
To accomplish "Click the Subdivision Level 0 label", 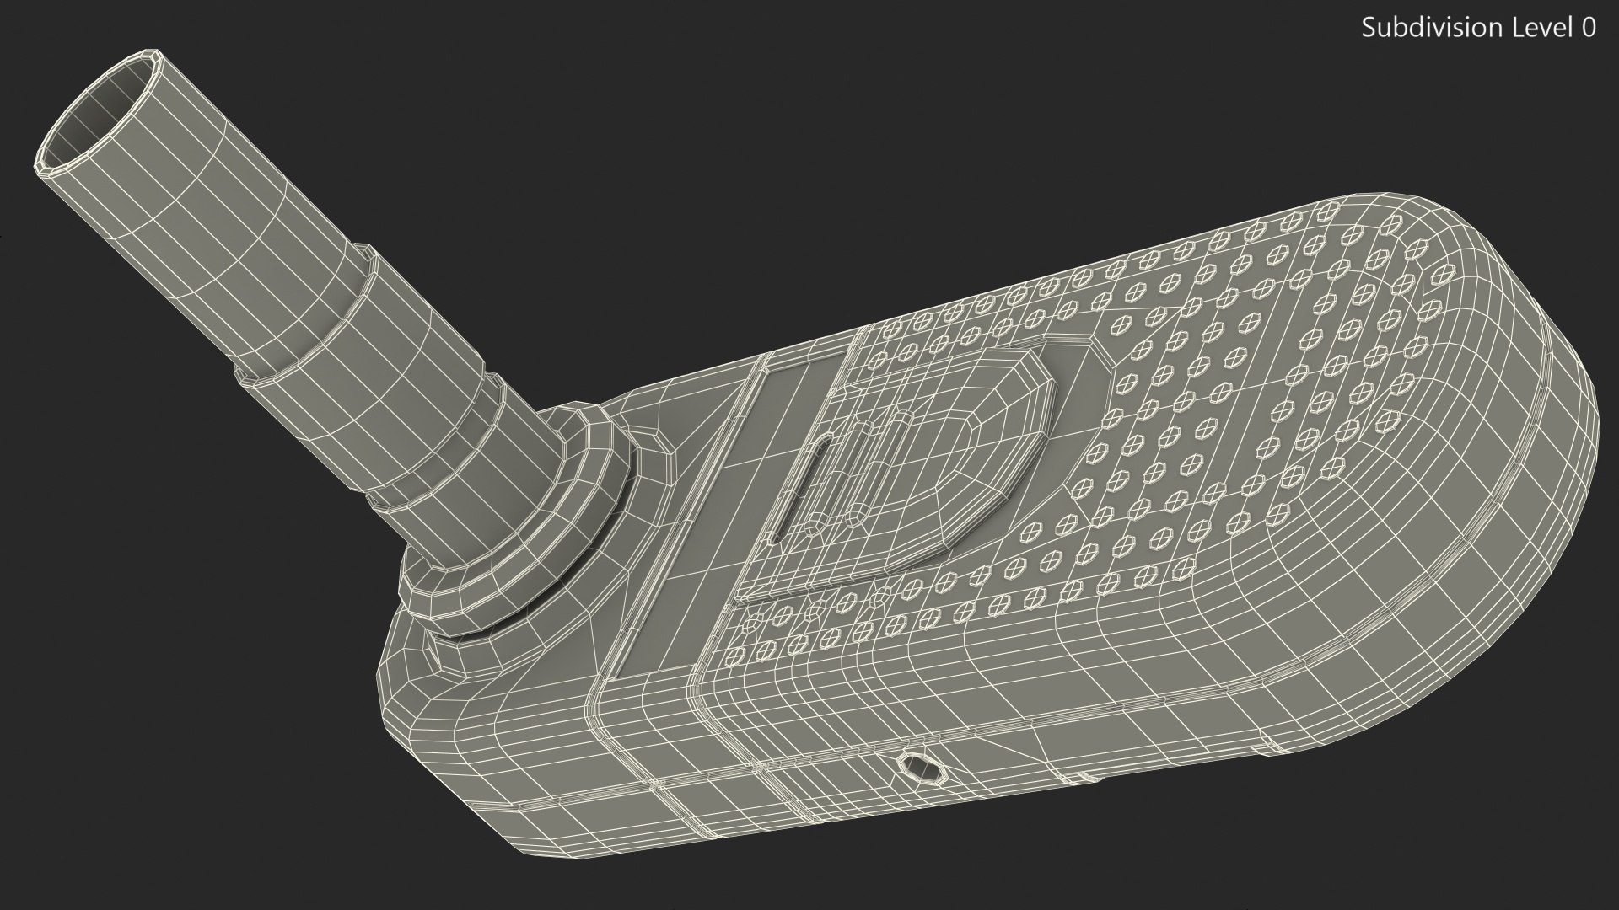I will point(1478,28).
